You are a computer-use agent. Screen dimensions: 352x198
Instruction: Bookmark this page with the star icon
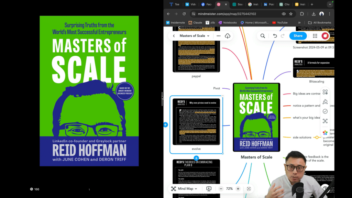[x=291, y=14]
